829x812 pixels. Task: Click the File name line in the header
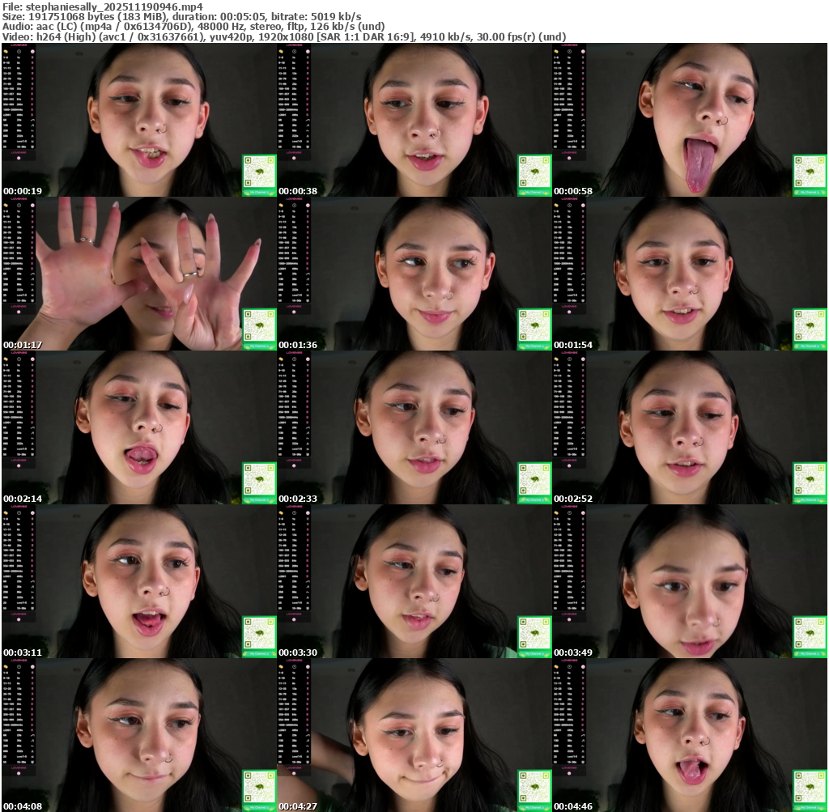tap(103, 6)
